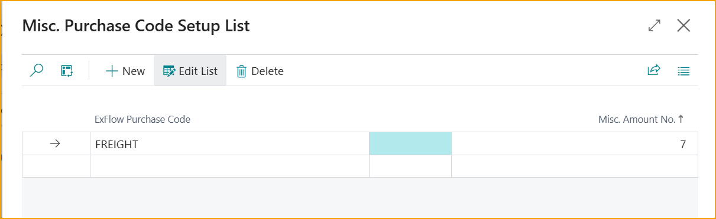Click the empty middle cell in the new row
The image size is (716, 219).
(410, 166)
